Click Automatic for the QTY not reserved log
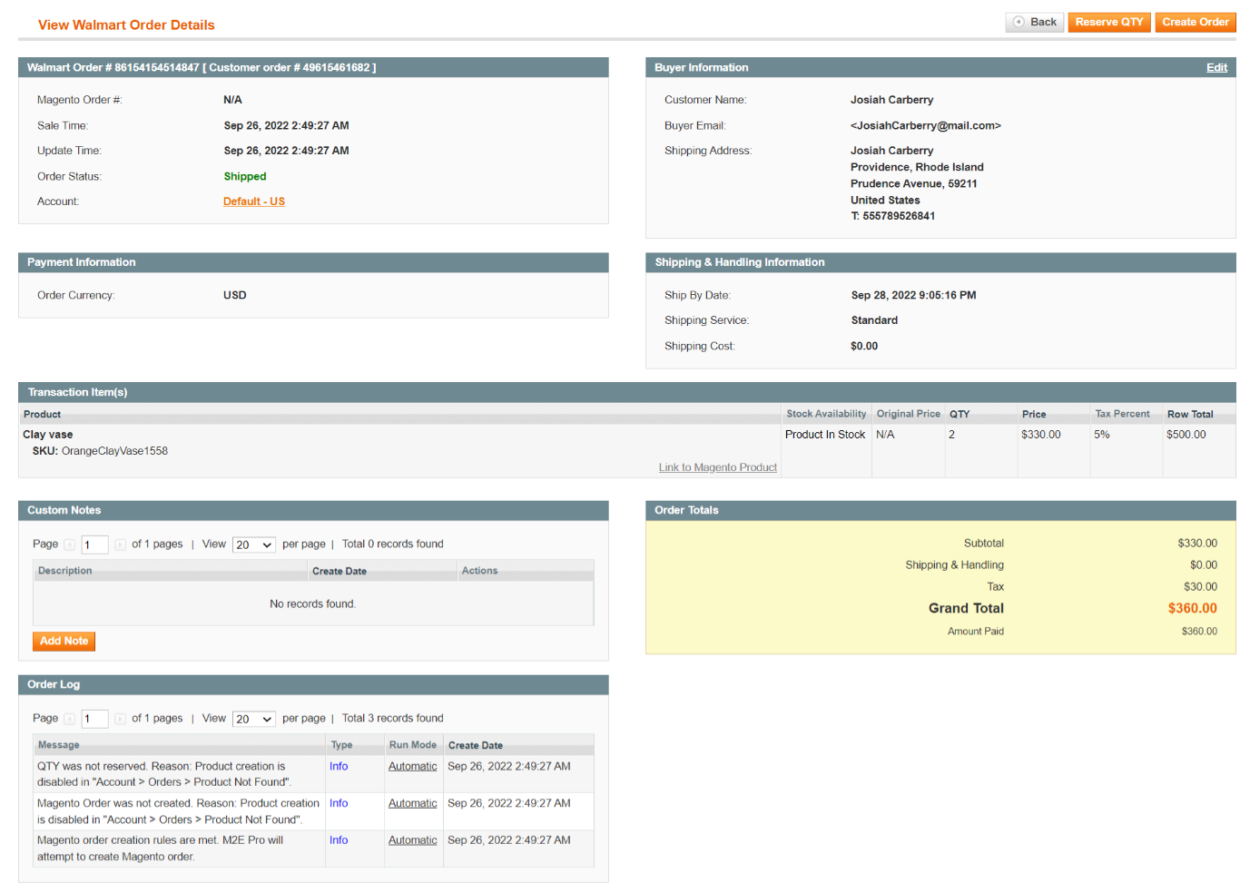Image resolution: width=1250 pixels, height=893 pixels. point(413,766)
